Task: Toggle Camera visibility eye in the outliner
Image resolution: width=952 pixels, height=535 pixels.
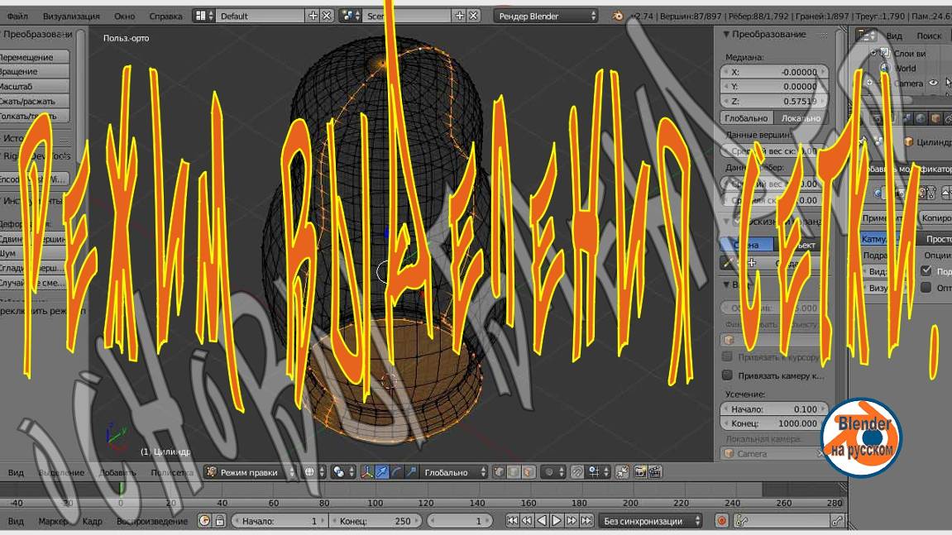Action: click(x=933, y=83)
